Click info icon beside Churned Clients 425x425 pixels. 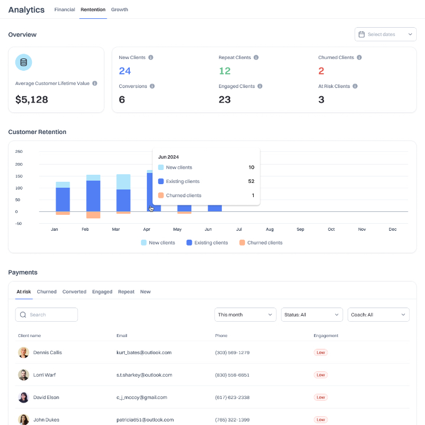pos(359,58)
